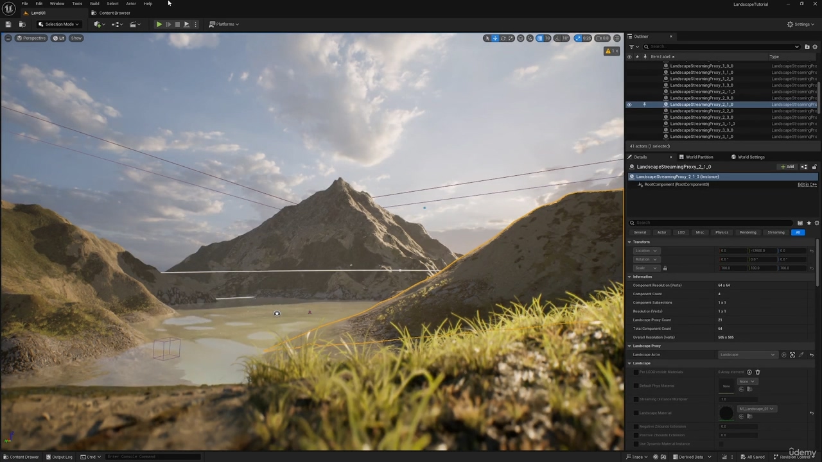Click the Outliner settings gear icon
Screen dimensions: 822x462
(x=814, y=47)
